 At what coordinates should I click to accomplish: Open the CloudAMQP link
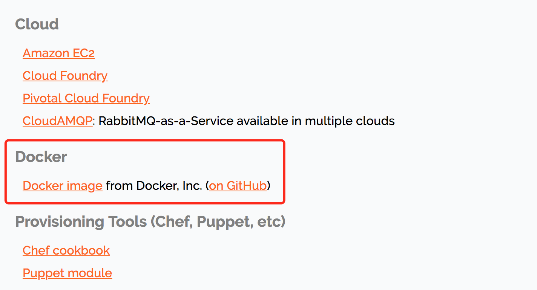pos(57,121)
